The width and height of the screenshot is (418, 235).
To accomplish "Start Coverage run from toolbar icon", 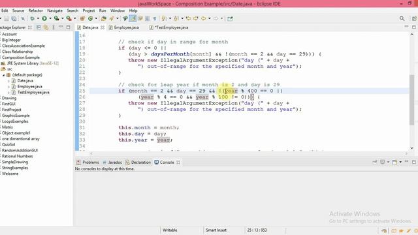I will coord(57,18).
